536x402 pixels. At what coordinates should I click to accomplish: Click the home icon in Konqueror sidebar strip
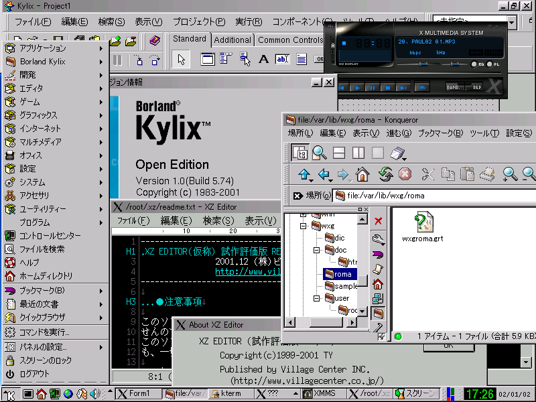click(x=378, y=283)
